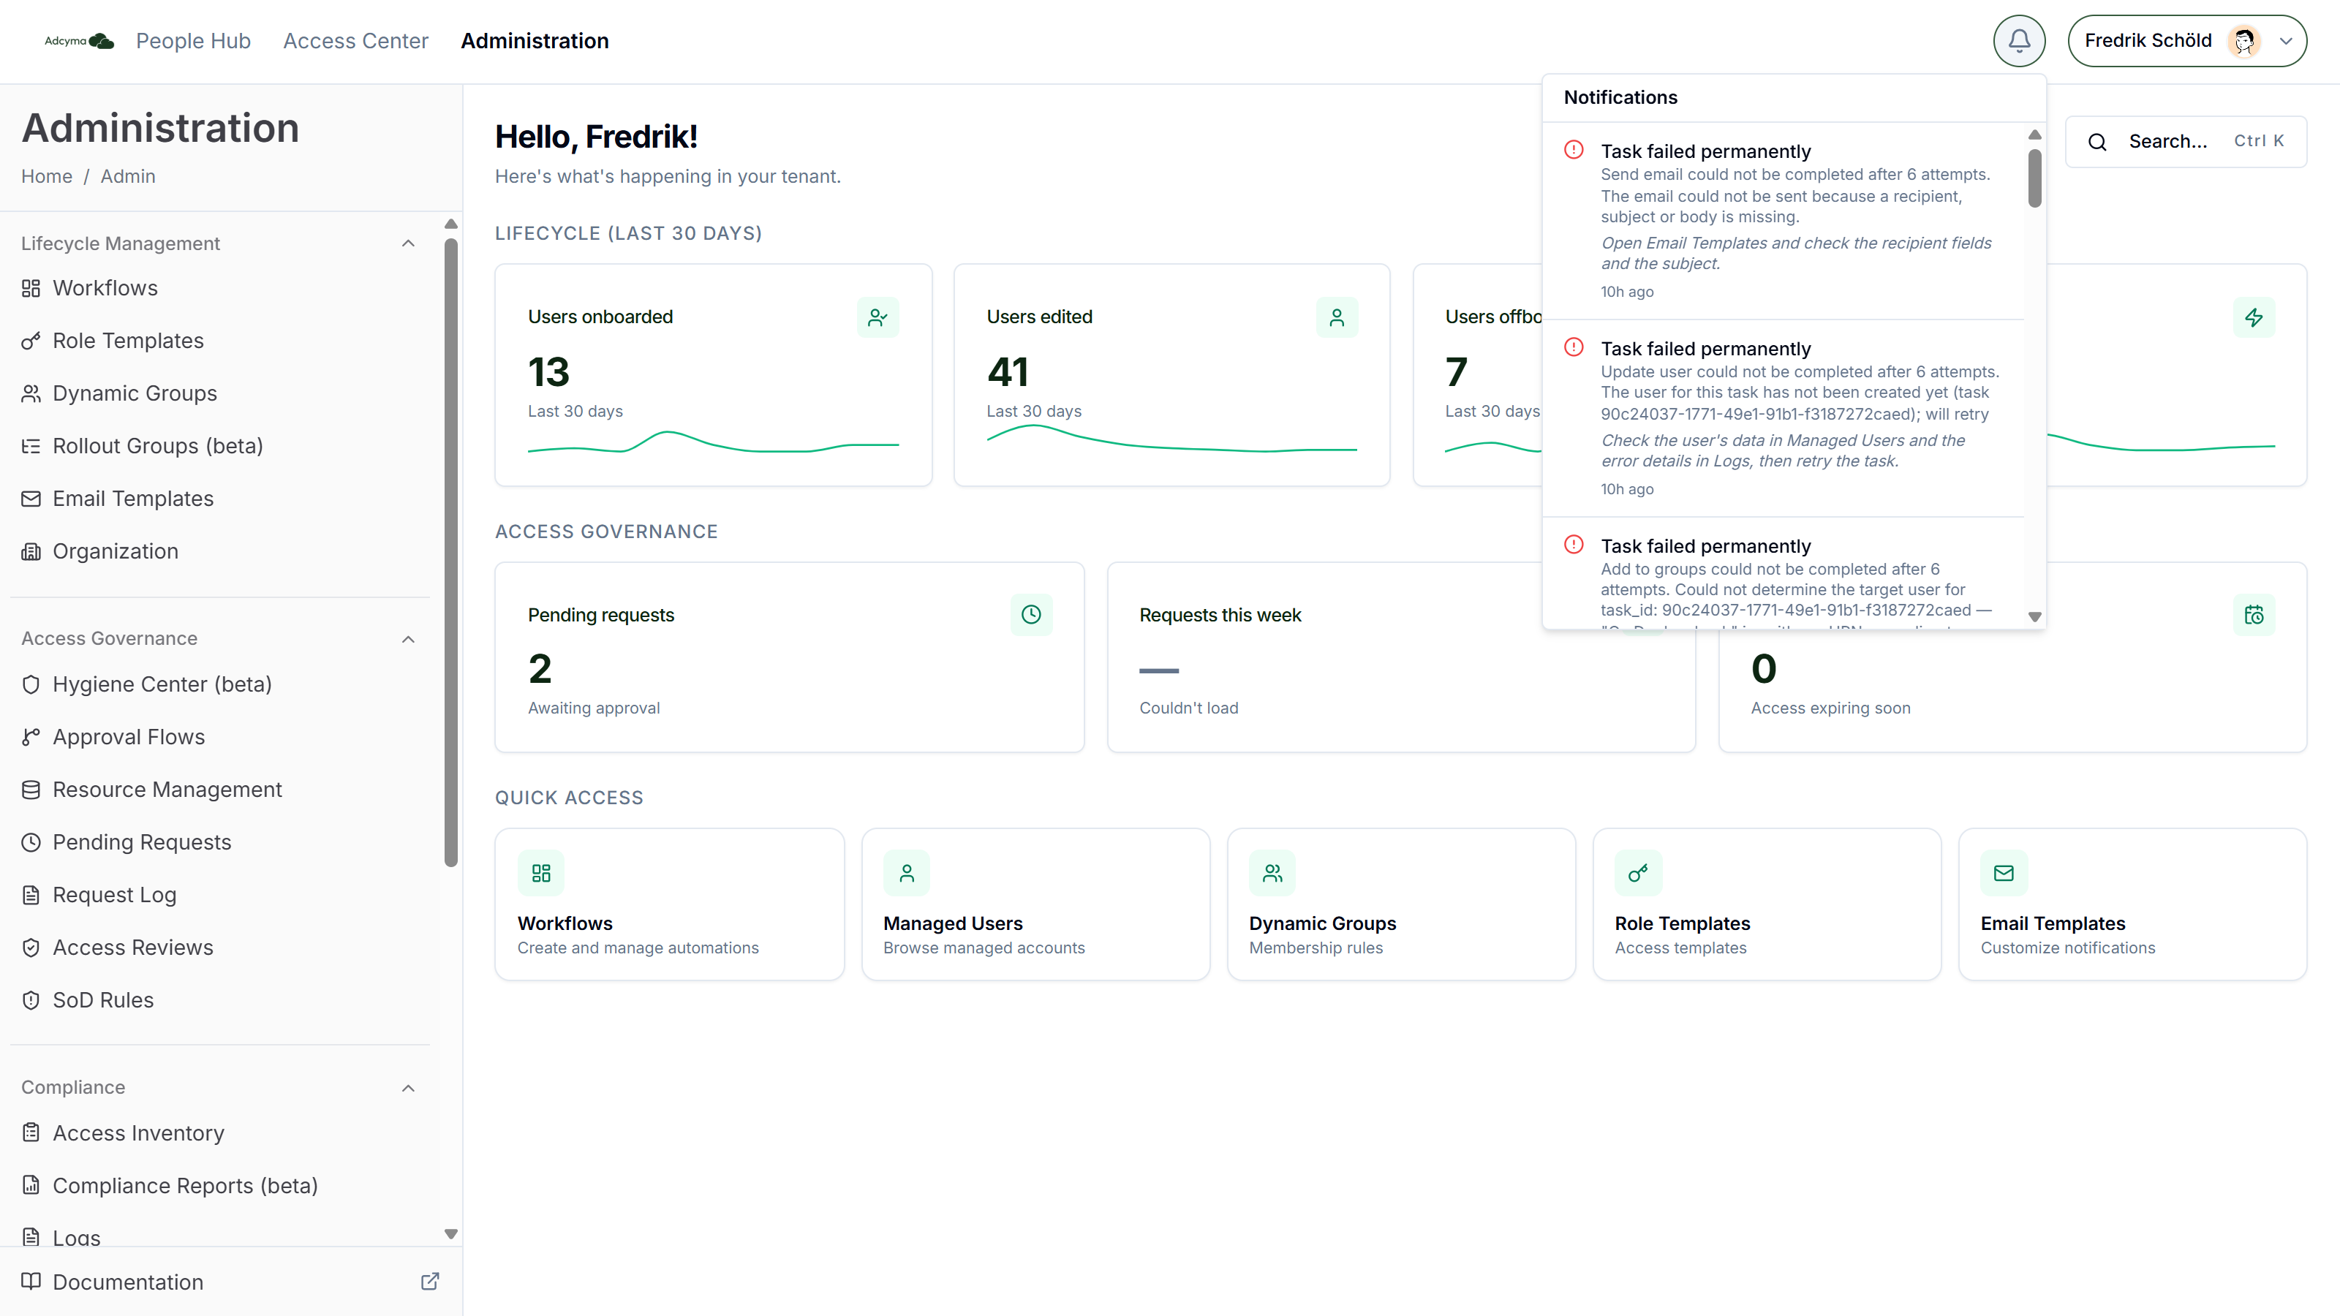Click the Users onboarded card icon
This screenshot has width=2340, height=1316.
pyautogui.click(x=877, y=317)
